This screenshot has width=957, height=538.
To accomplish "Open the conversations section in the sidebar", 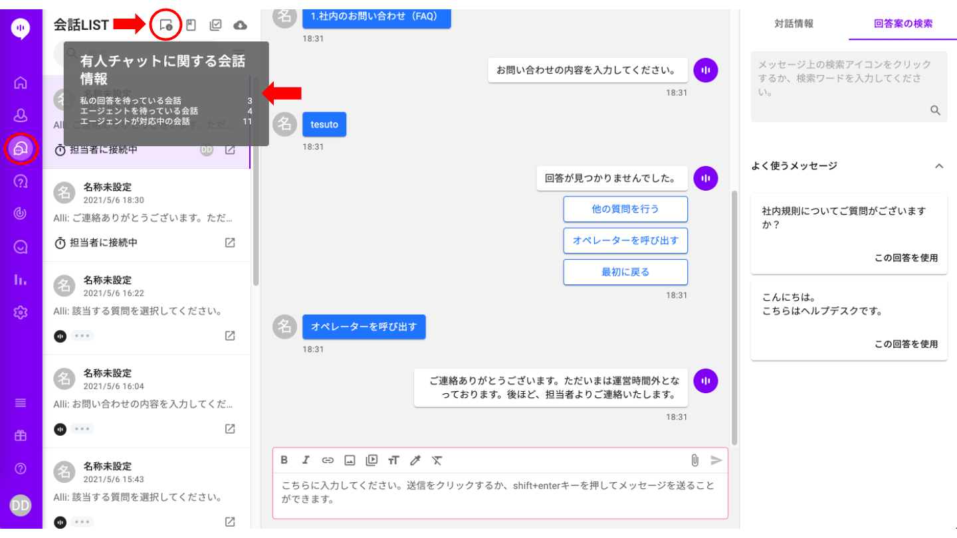I will 21,149.
